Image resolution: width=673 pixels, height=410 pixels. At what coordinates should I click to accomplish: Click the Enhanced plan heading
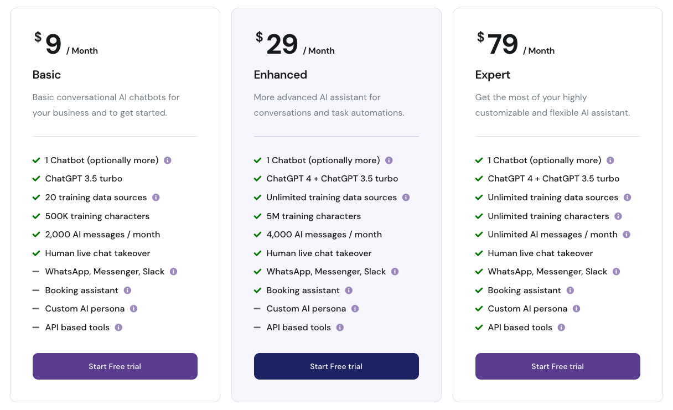(281, 75)
